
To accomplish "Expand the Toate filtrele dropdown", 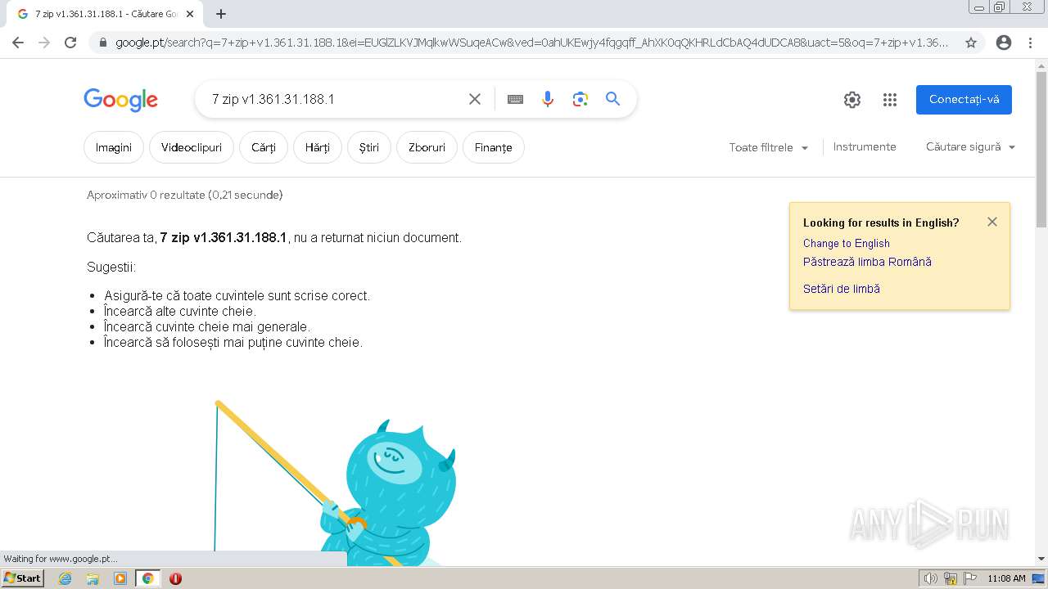I will pos(769,147).
